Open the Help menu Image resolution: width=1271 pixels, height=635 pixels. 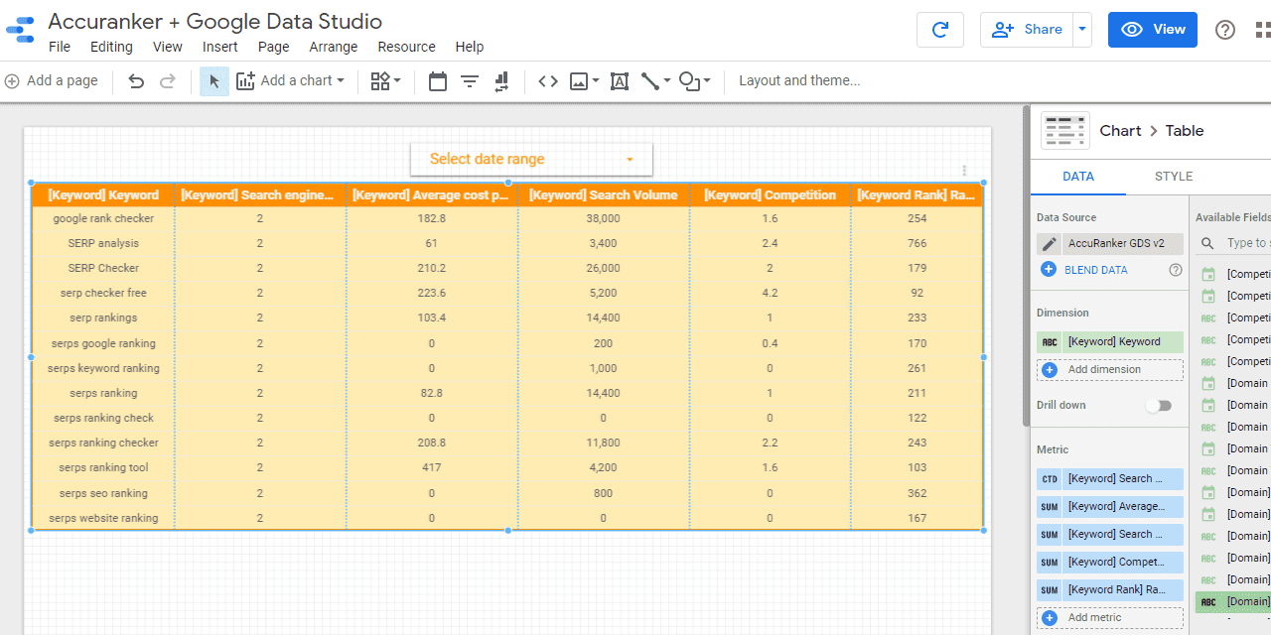pyautogui.click(x=470, y=47)
